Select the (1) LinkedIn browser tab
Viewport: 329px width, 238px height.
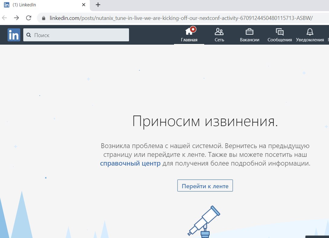[45, 5]
